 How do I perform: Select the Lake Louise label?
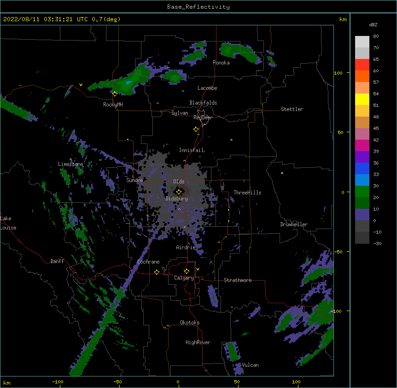tap(8, 223)
